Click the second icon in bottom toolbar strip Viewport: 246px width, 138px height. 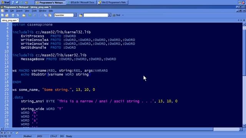(5, 133)
